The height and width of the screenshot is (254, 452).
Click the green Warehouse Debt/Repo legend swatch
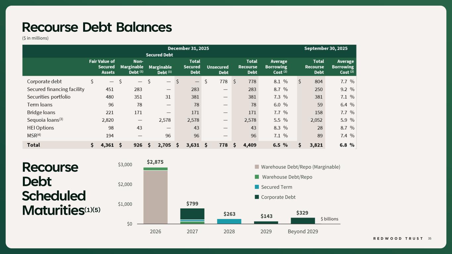click(257, 177)
